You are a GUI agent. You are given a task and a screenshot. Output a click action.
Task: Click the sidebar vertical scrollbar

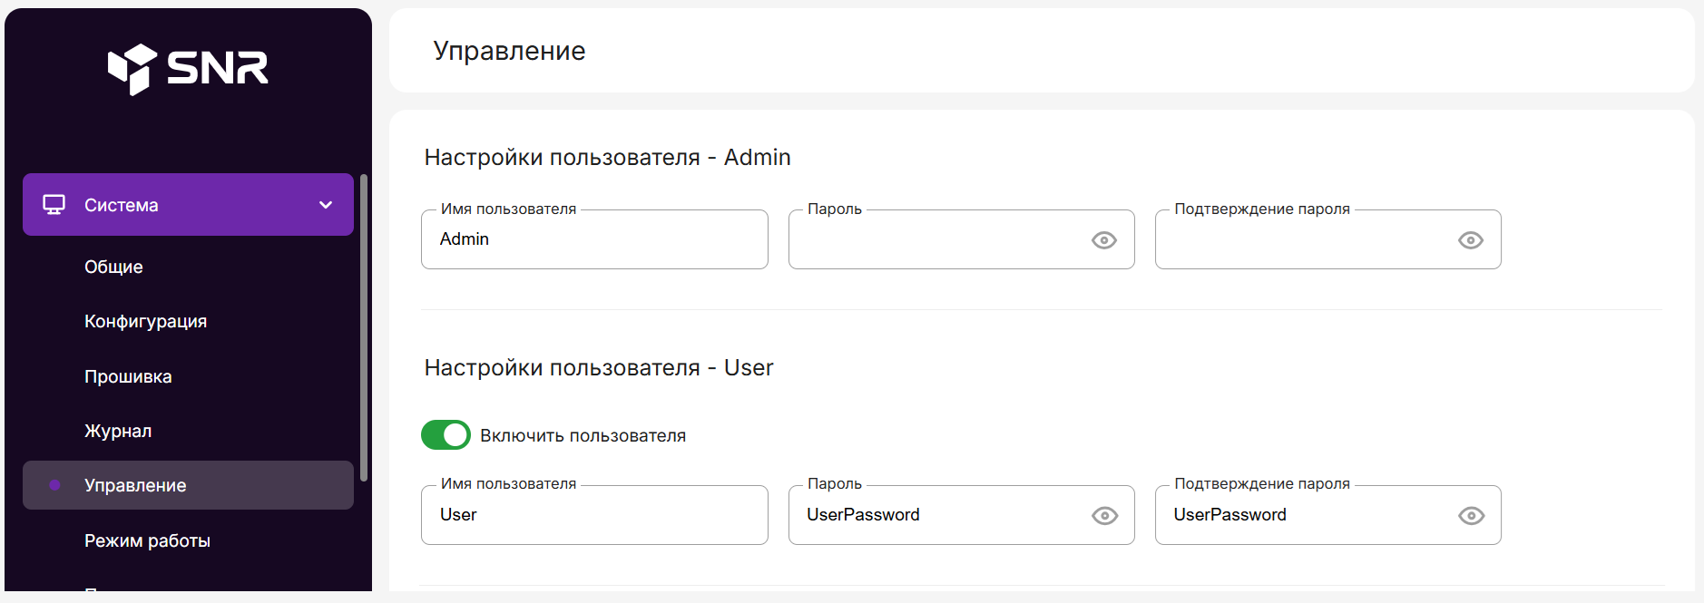click(x=364, y=326)
